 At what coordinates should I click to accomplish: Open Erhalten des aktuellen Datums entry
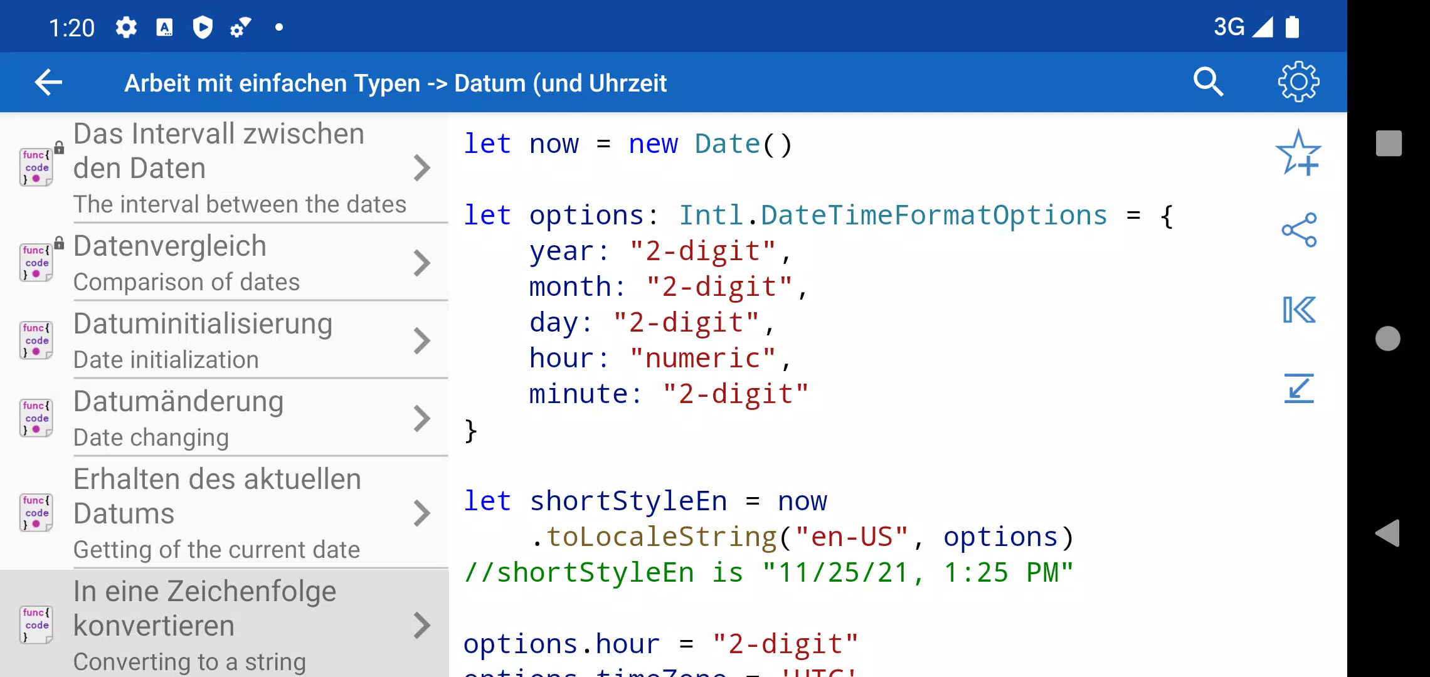coord(225,513)
